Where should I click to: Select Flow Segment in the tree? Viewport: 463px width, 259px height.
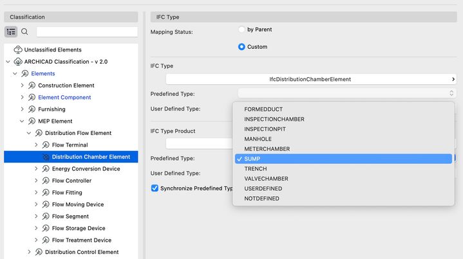[x=70, y=217]
